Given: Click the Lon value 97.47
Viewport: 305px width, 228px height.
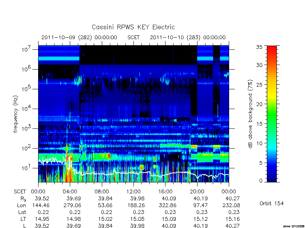Looking at the screenshot, I should pos(201,205).
